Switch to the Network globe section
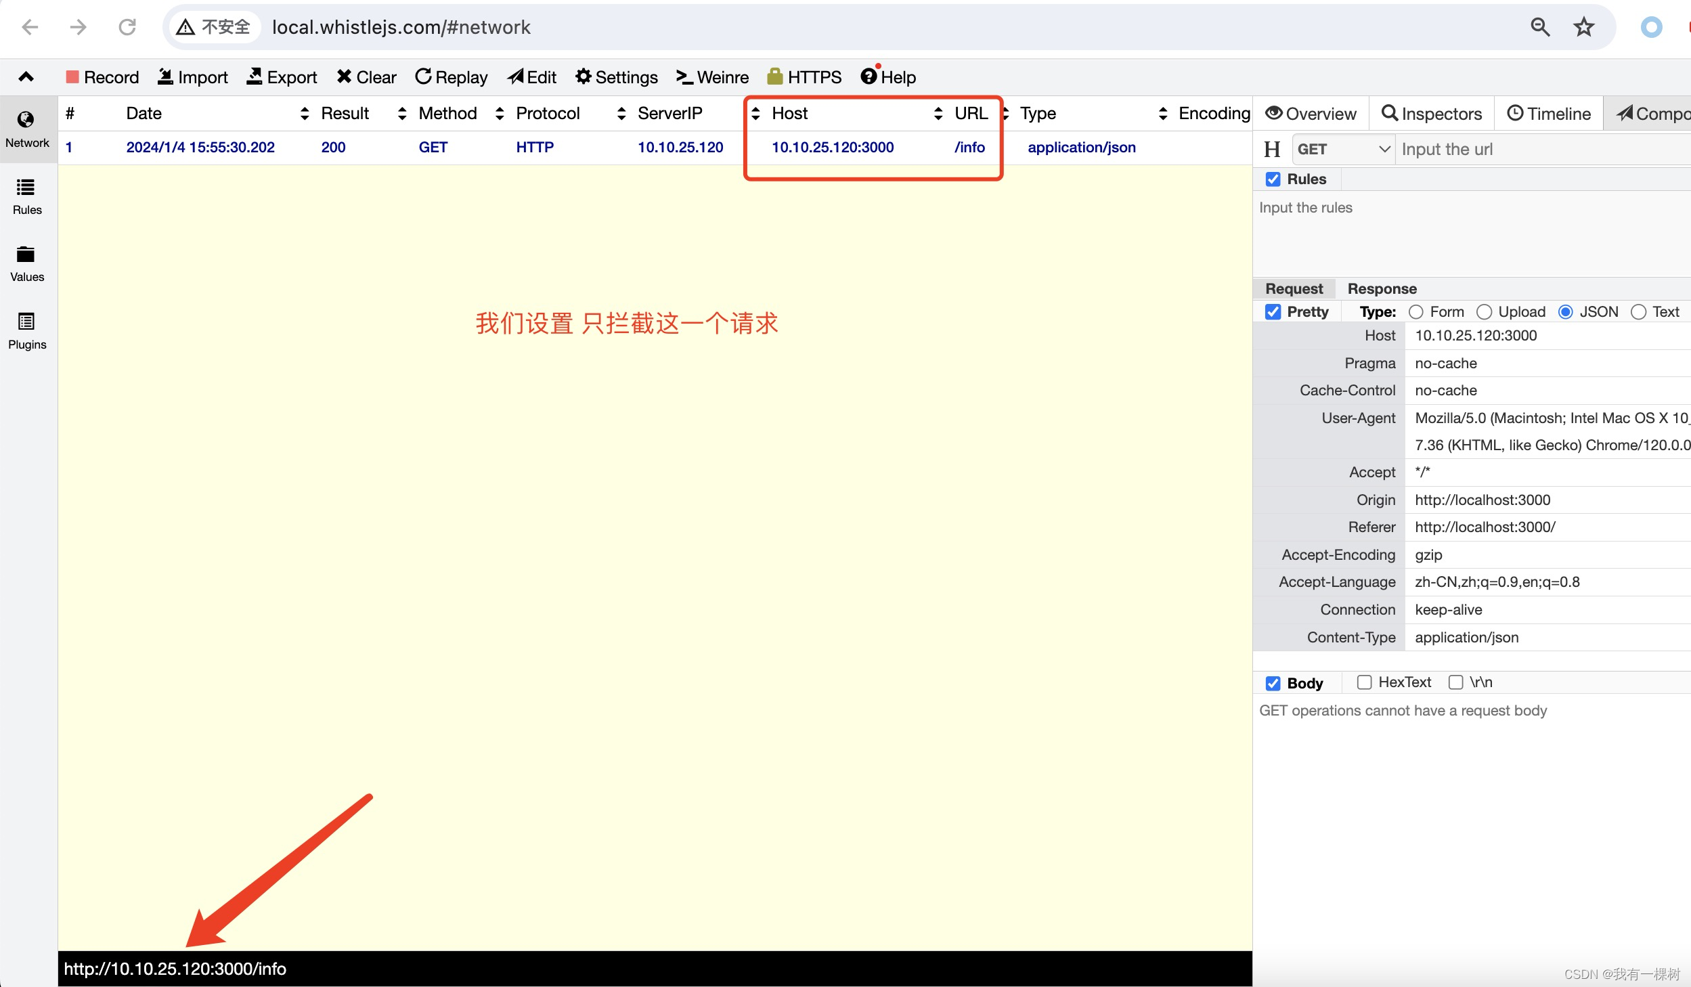Screen dimensions: 1691x987 pos(27,130)
